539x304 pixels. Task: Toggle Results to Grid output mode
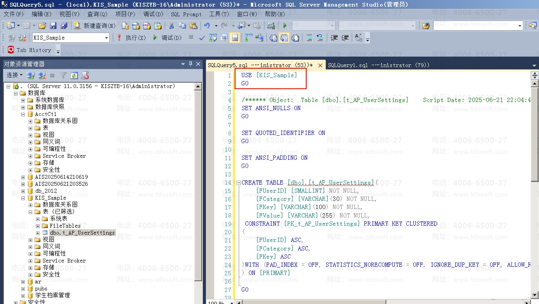coord(284,38)
